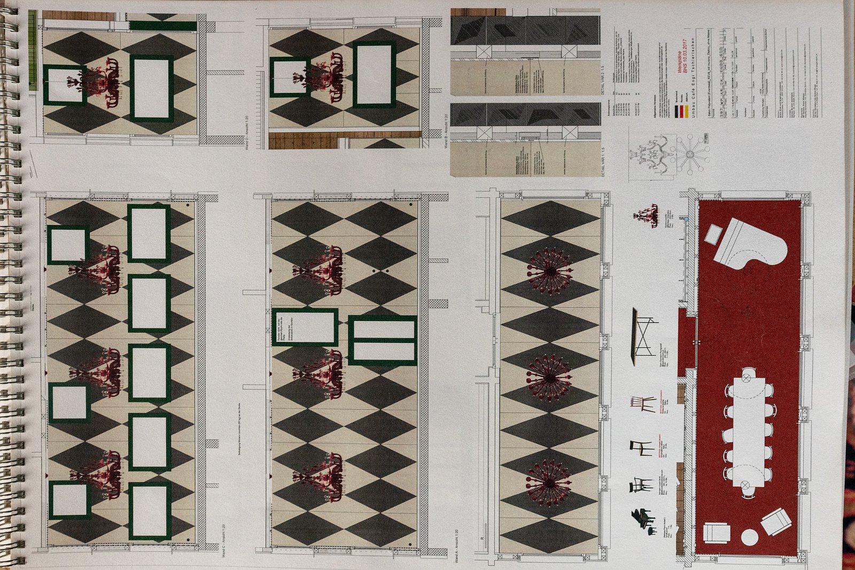Click the square piano bench beside the piano

click(x=713, y=234)
